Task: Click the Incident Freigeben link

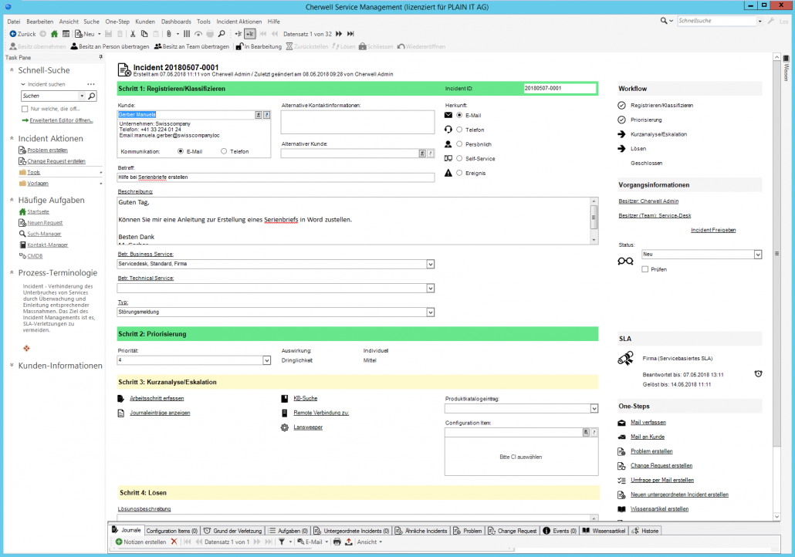Action: [713, 230]
